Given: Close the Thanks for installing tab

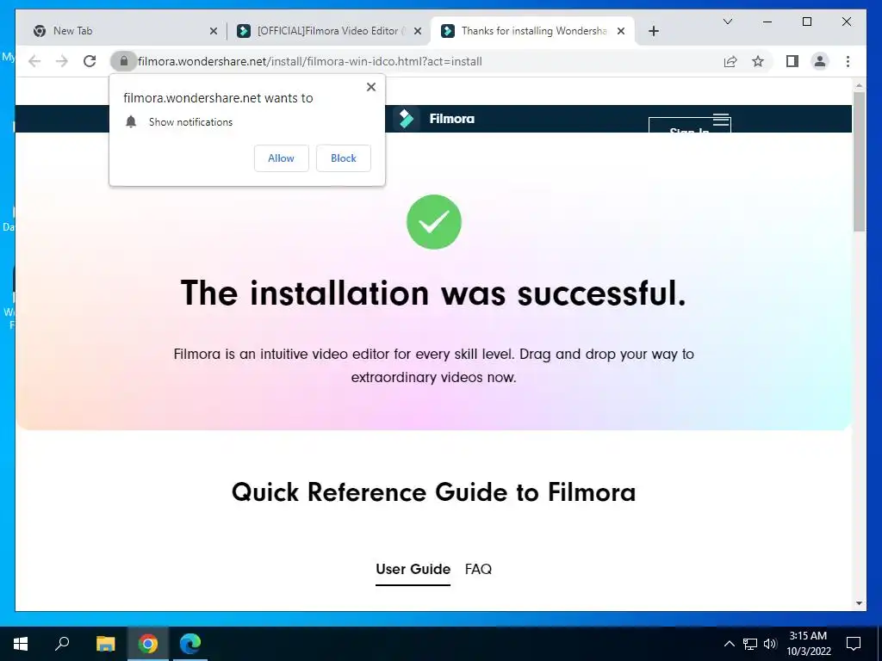Looking at the screenshot, I should tap(621, 31).
